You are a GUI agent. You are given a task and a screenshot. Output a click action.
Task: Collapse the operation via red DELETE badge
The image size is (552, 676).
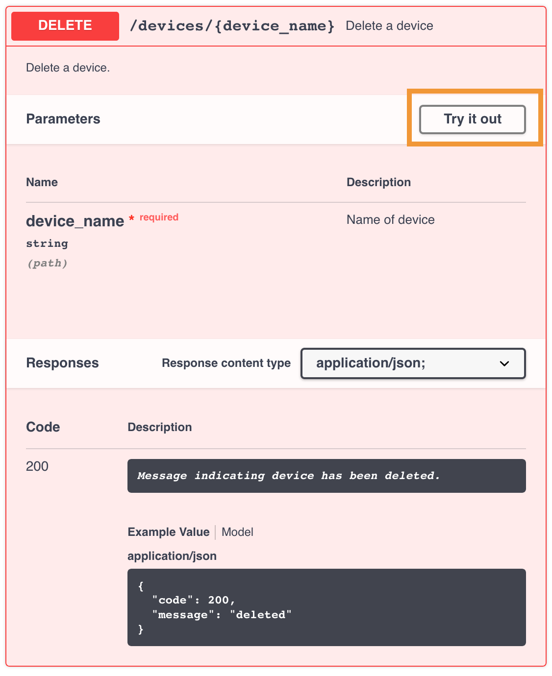point(65,26)
